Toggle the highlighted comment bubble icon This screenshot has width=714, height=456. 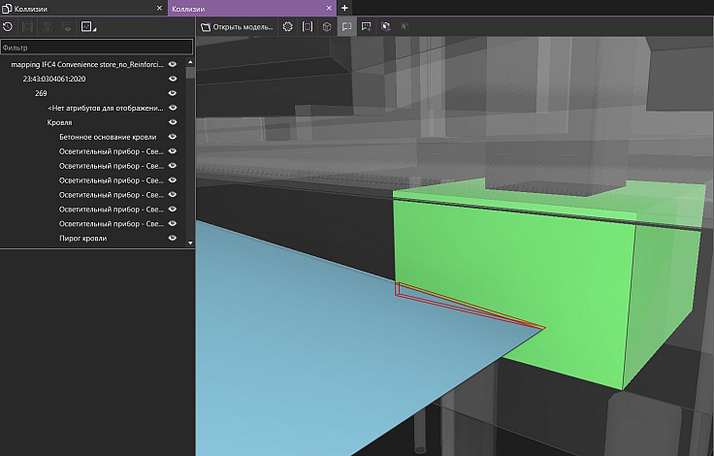[346, 27]
